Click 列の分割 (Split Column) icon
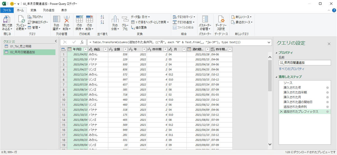The height and width of the screenshot is (155, 337). click(115, 19)
